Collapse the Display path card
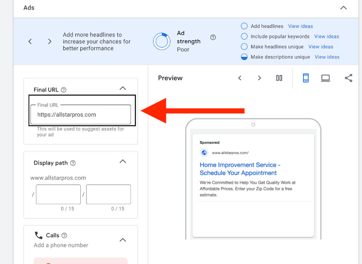 coord(123,161)
